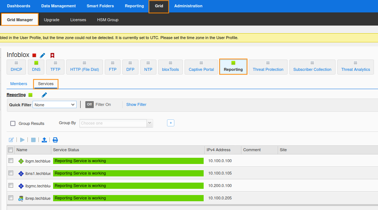The width and height of the screenshot is (378, 210).
Task: Click the member icon for ibns1.techblue
Action: tap(21, 173)
